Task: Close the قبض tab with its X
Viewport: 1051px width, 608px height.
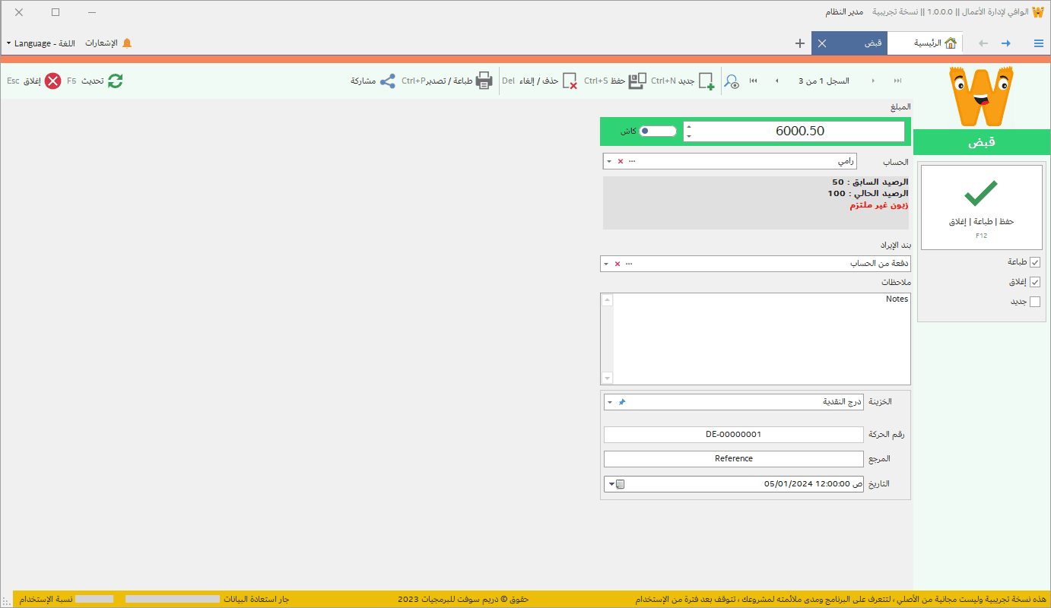Action: 822,43
